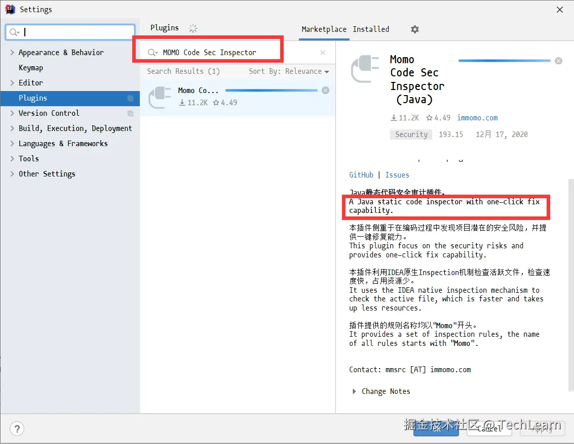574x444 pixels.
Task: Click the magnifier icon in the plugin search box
Action: click(x=152, y=53)
